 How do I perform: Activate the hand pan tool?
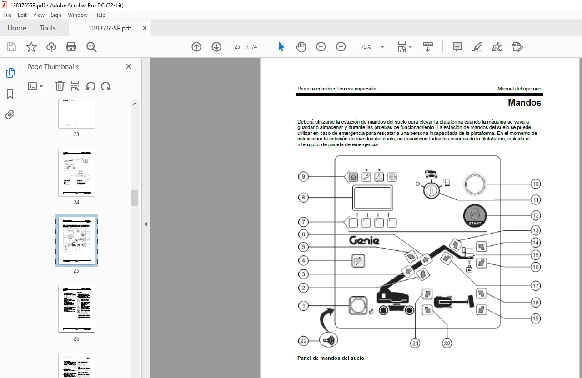[301, 47]
